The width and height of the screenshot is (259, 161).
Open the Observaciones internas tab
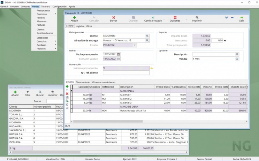(x=104, y=82)
